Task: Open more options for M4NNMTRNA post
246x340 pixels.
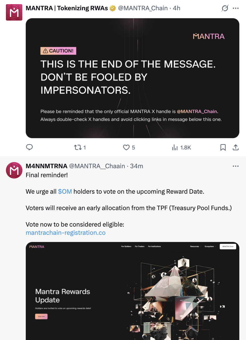Action: click(x=236, y=166)
